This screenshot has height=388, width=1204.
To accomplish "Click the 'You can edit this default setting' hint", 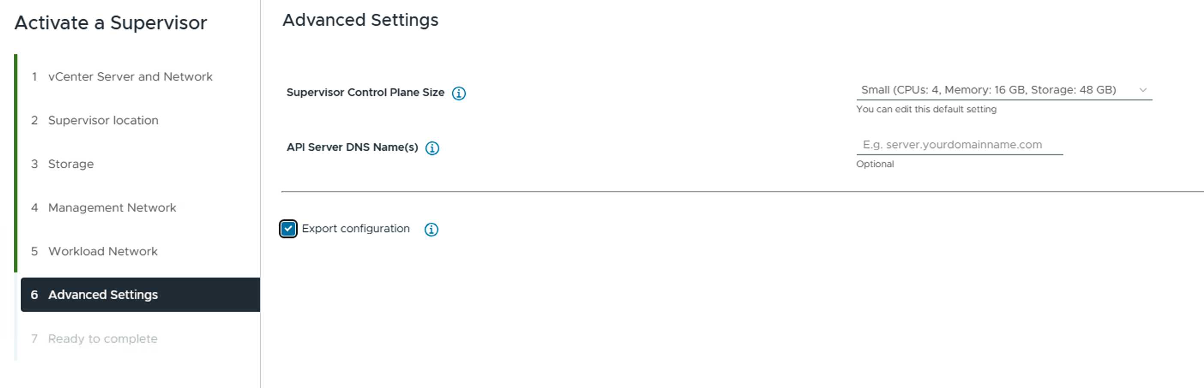I will (926, 109).
